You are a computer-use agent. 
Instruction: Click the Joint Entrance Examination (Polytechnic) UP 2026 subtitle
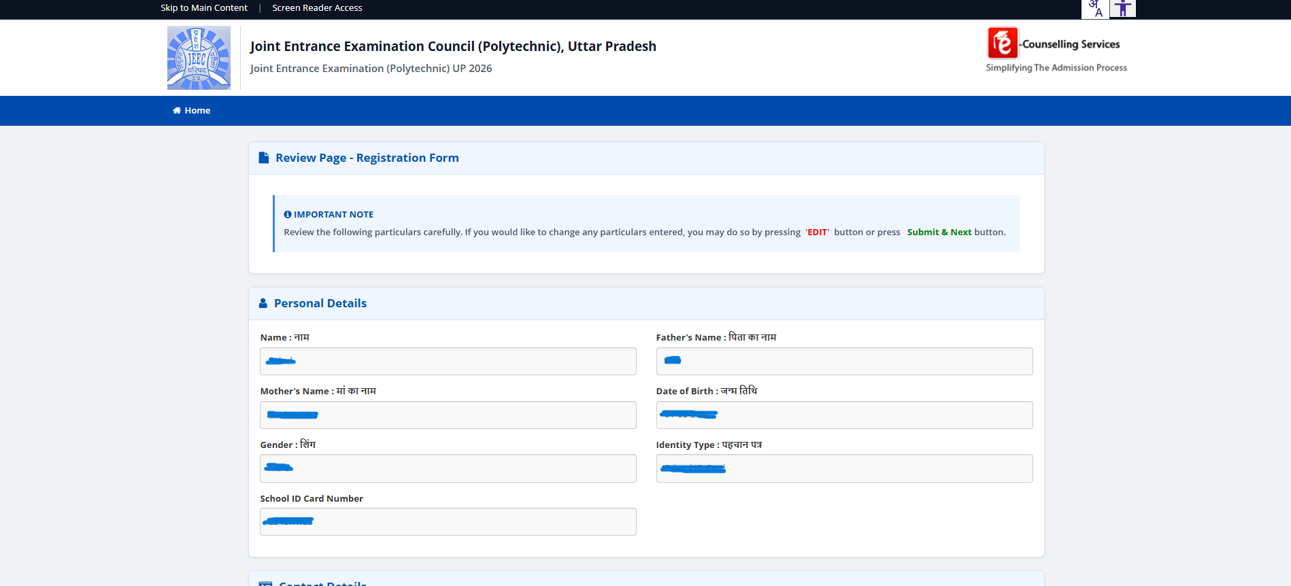click(371, 69)
